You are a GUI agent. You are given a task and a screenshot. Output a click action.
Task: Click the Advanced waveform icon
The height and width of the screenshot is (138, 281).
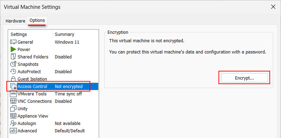pyautogui.click(x=13, y=131)
